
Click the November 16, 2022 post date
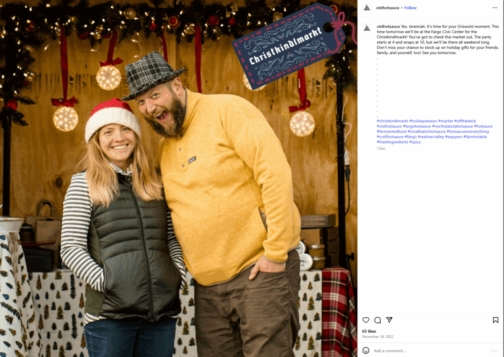378,337
